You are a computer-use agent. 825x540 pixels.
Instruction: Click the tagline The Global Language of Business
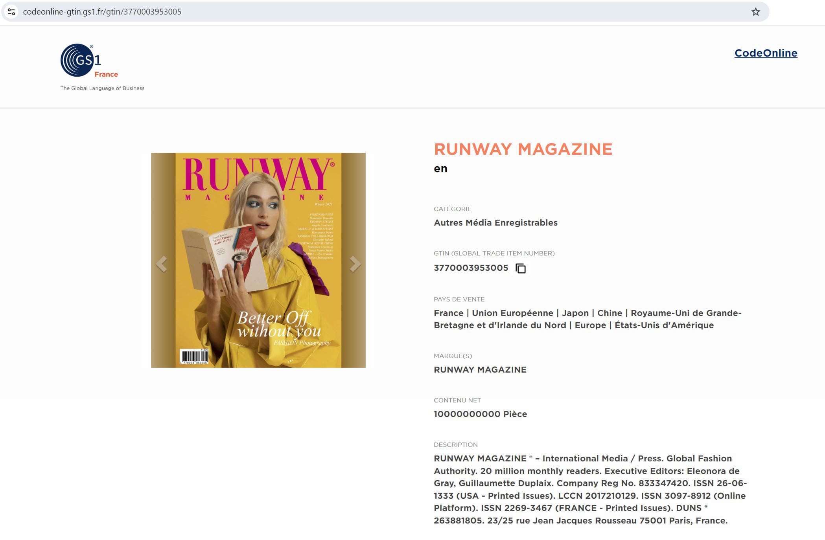(x=102, y=88)
